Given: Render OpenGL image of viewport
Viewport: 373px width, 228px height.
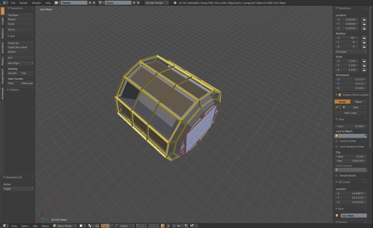Looking at the screenshot, I should tap(192, 226).
